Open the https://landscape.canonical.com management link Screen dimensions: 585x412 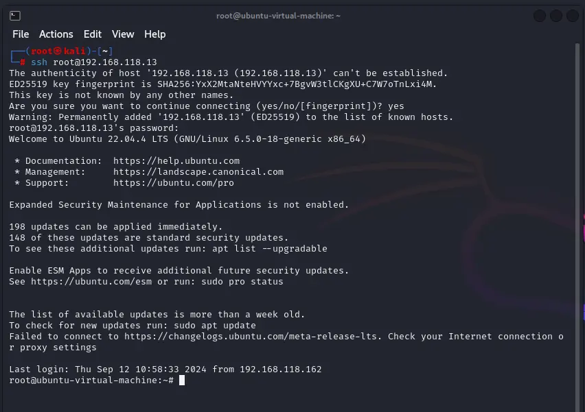click(198, 172)
